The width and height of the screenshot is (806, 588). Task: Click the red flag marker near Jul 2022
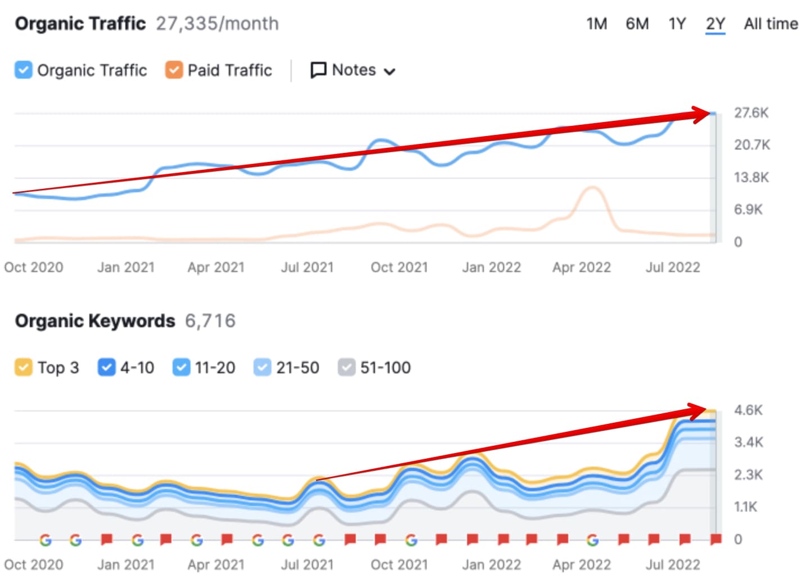click(686, 540)
